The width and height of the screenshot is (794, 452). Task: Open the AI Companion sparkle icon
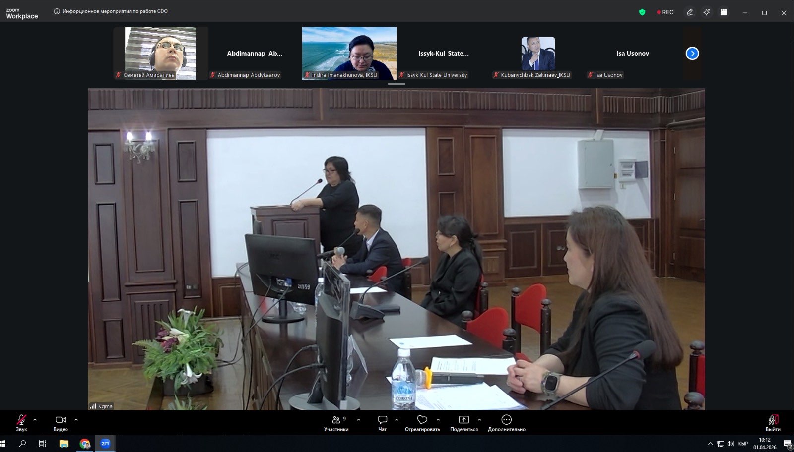coord(707,12)
